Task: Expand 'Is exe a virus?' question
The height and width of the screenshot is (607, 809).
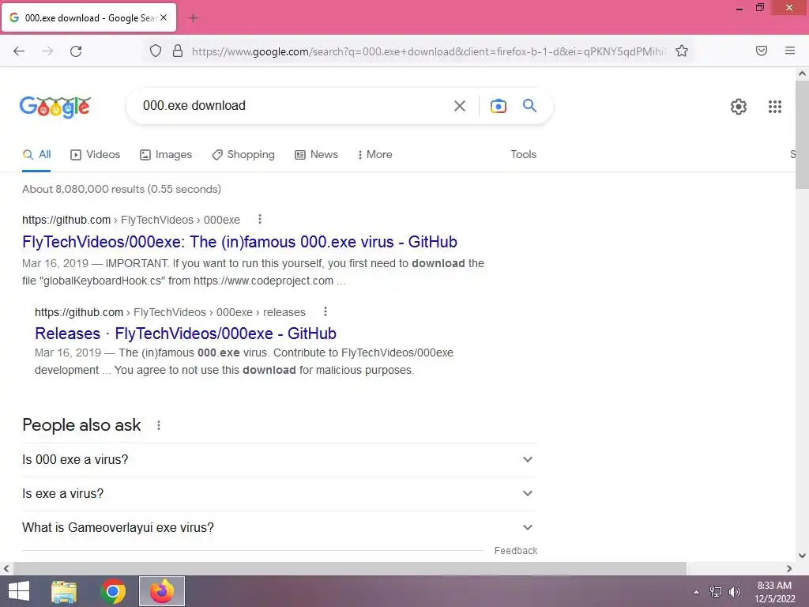Action: [279, 494]
